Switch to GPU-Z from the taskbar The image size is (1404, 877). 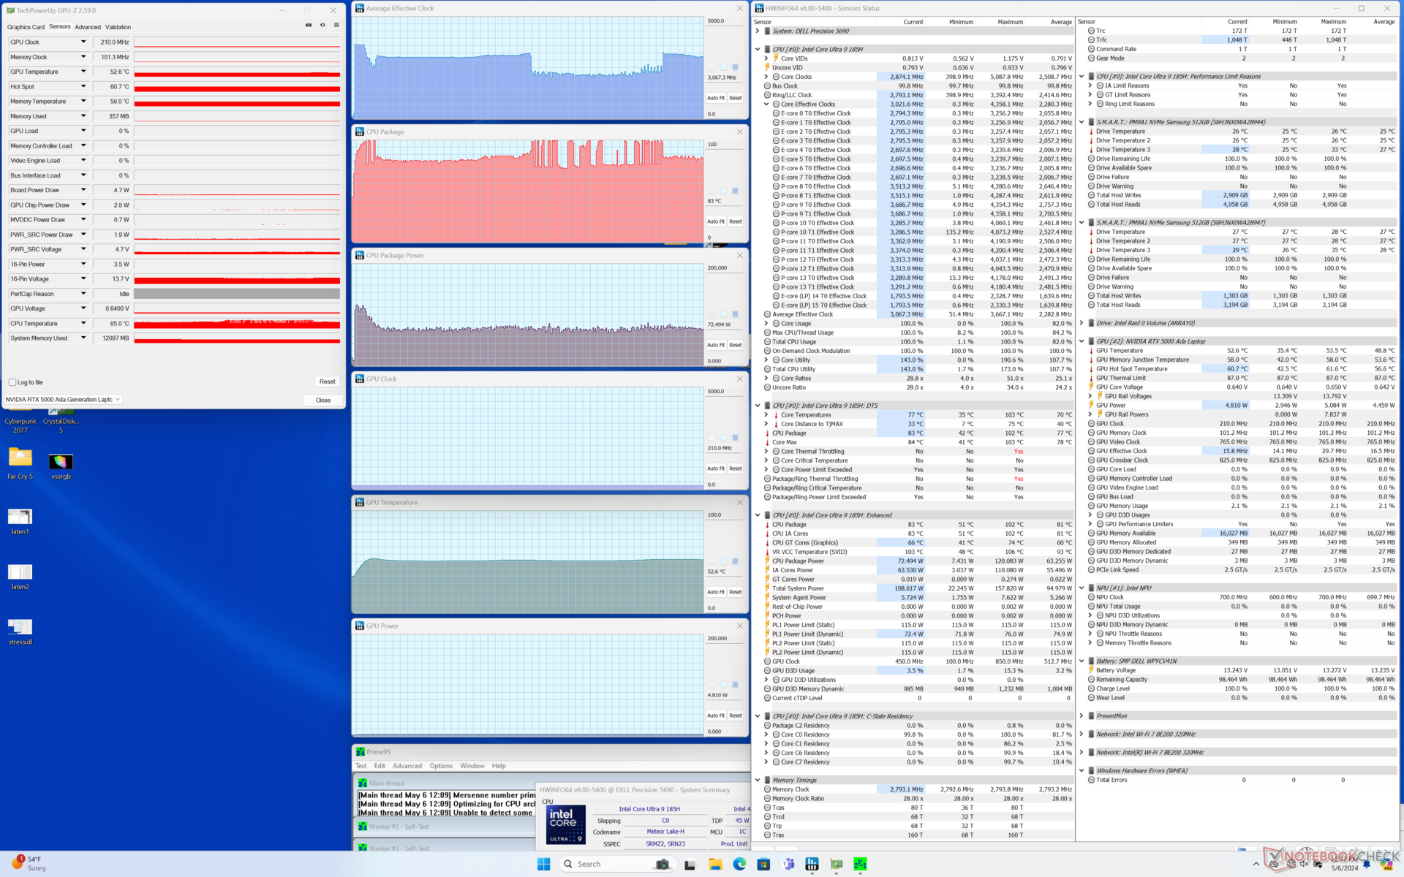pos(837,864)
